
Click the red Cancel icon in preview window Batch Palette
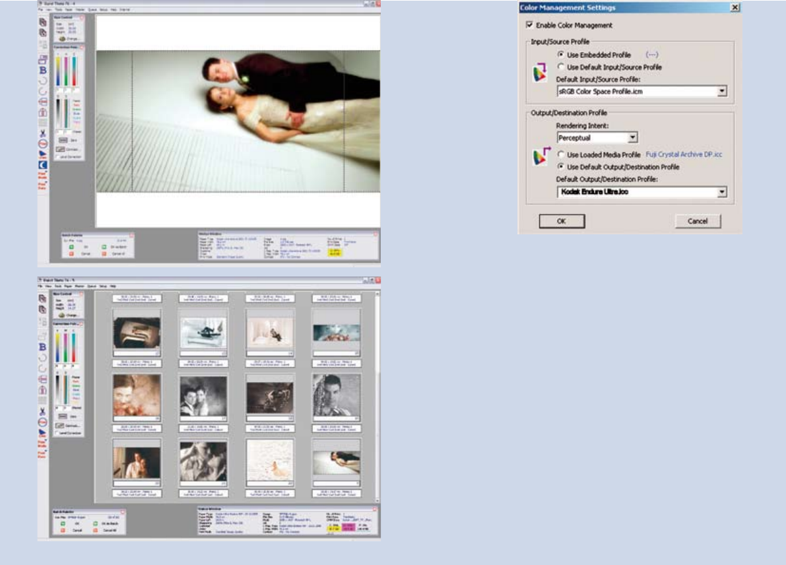click(71, 254)
